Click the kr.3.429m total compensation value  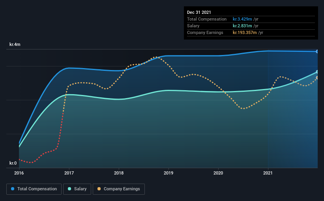click(242, 19)
